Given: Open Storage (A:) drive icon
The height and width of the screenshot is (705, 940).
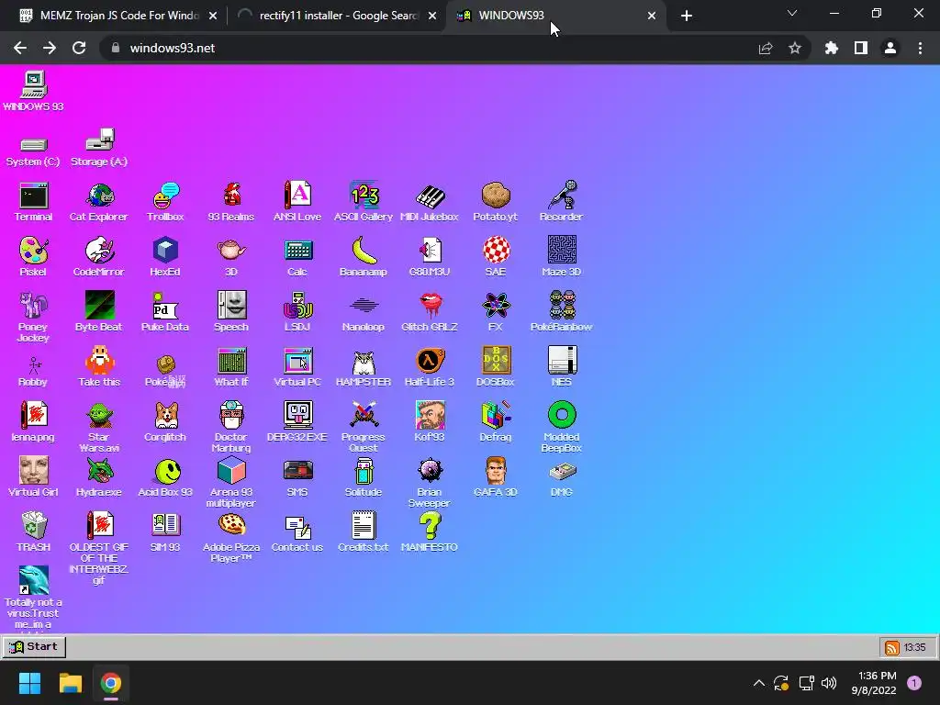Looking at the screenshot, I should [99, 148].
